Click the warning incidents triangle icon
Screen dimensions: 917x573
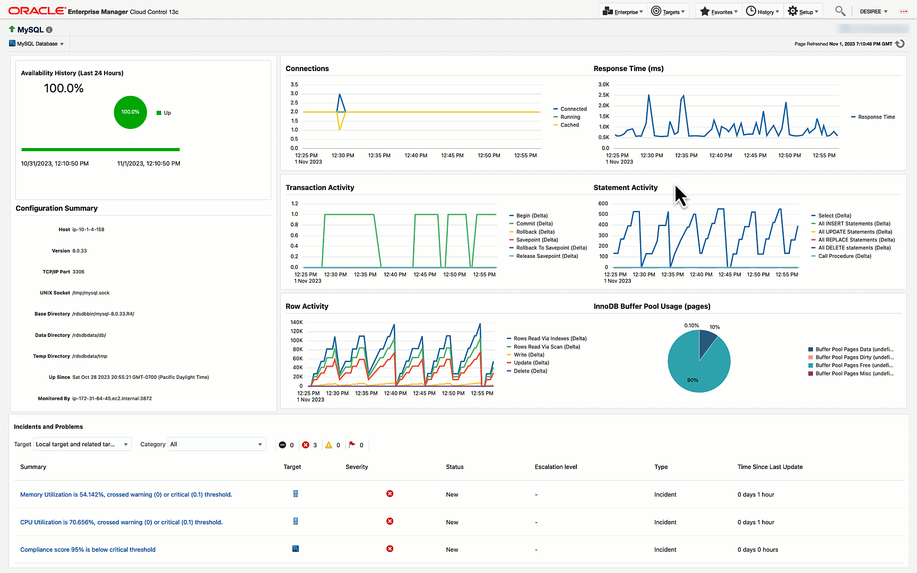pyautogui.click(x=329, y=445)
